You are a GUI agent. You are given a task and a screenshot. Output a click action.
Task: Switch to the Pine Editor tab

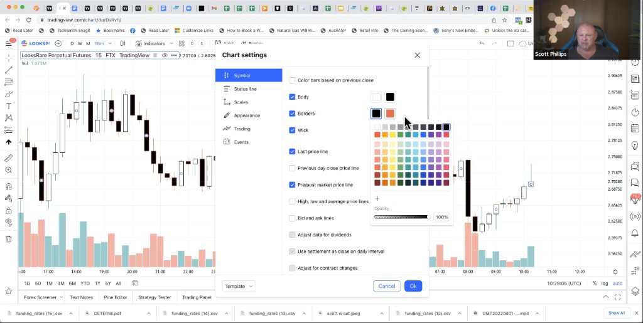click(x=116, y=297)
